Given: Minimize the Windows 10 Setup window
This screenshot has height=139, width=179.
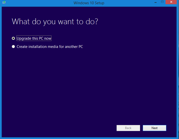Looking at the screenshot, I should click(x=156, y=2).
